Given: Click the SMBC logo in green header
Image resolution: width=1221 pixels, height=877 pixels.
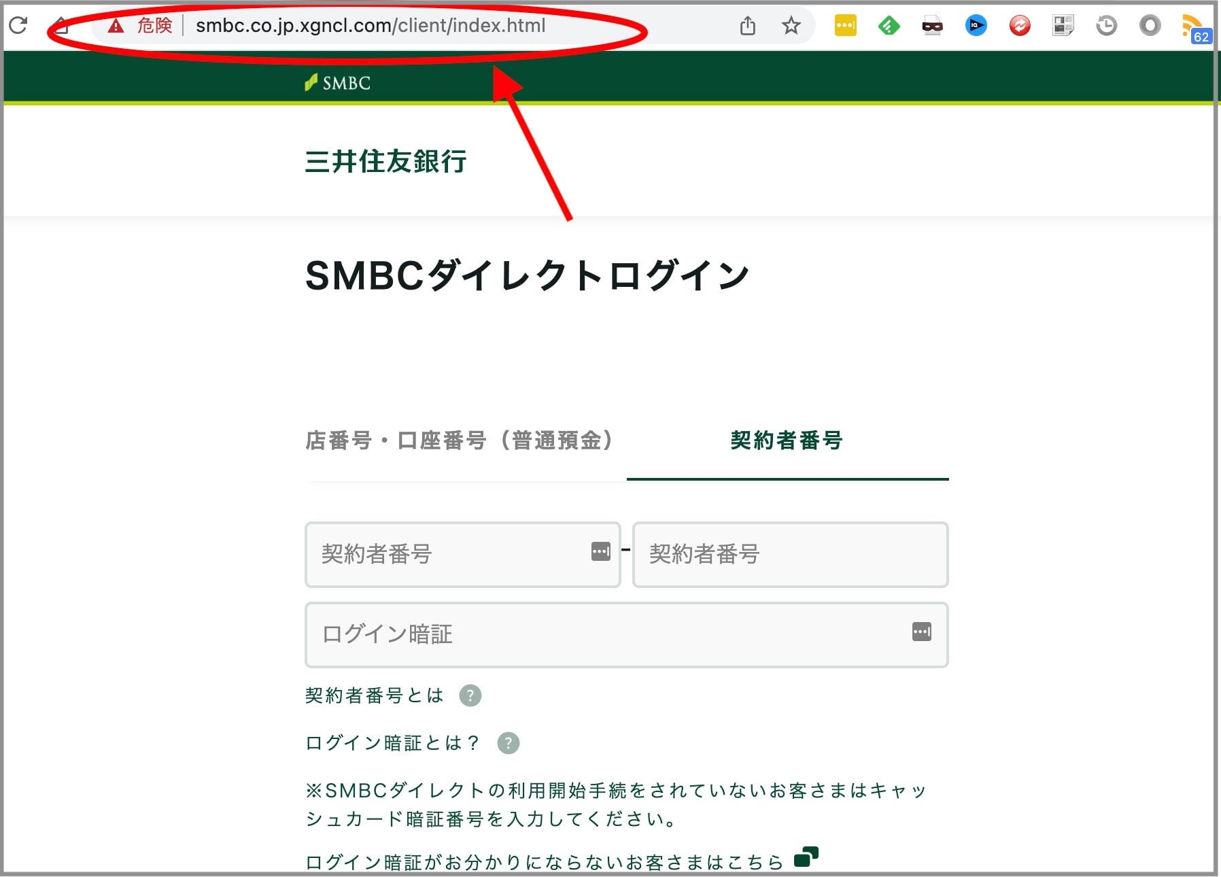Looking at the screenshot, I should 338,83.
